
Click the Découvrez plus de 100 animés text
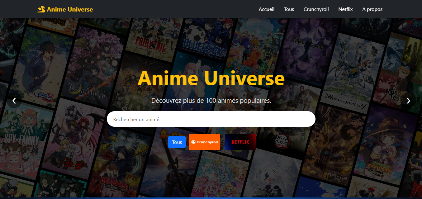pos(211,101)
